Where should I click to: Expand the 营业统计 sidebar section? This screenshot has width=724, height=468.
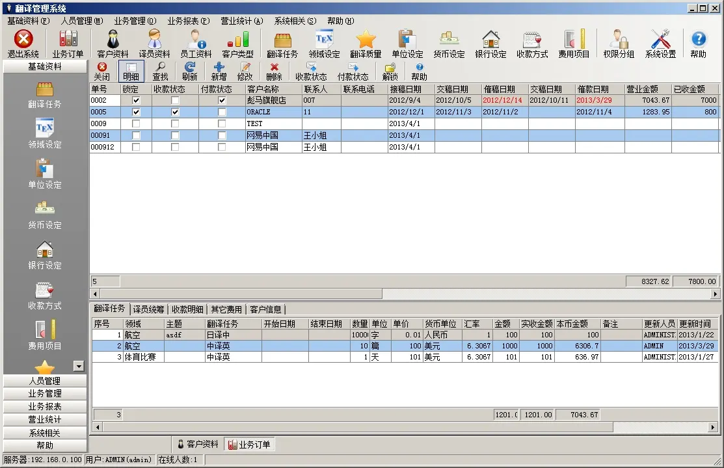(45, 419)
